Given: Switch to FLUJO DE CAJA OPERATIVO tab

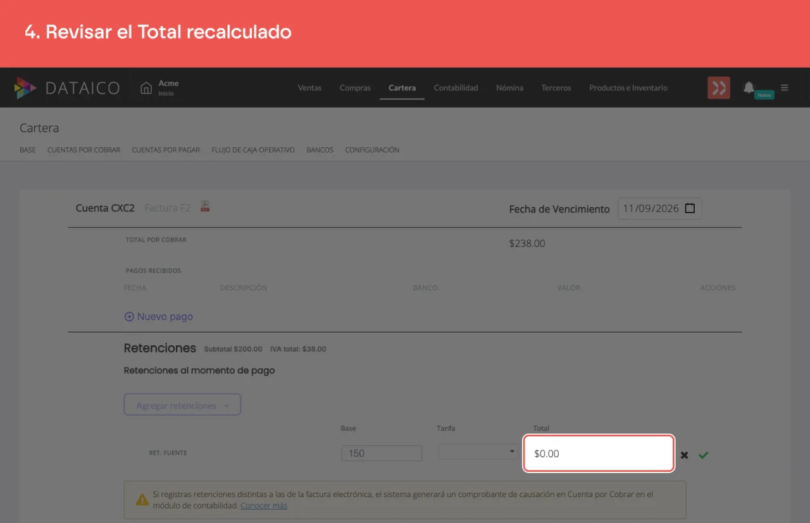Looking at the screenshot, I should coord(253,150).
